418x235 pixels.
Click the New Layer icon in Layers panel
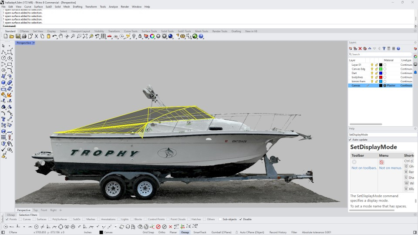[x=351, y=48]
